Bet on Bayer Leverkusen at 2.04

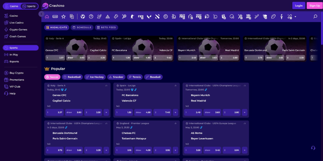231,150
